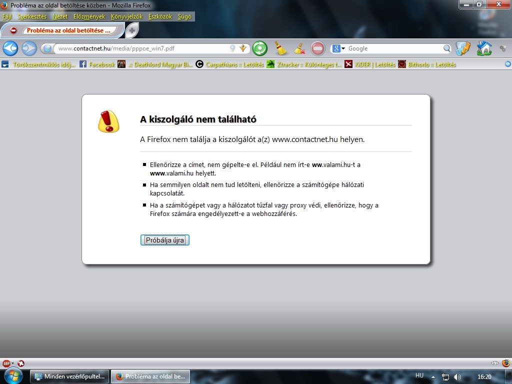The image size is (512, 384).
Task: Open the XiDER | Letöltés bookmark
Action: pos(369,64)
